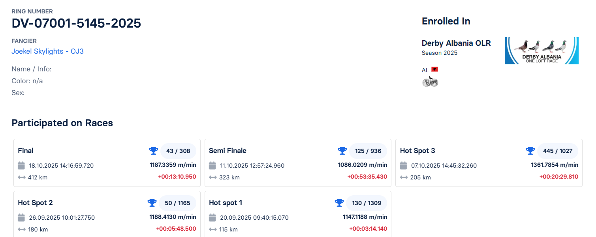This screenshot has height=237, width=596.
Task: Click the 43 / 308 rank badge
Action: click(x=178, y=151)
